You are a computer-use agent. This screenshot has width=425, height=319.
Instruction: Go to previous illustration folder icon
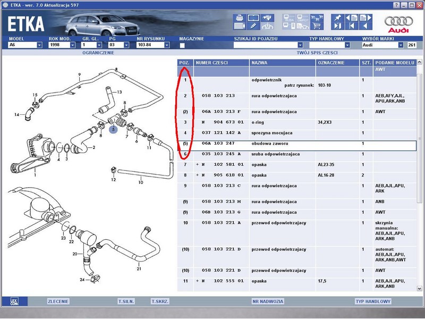click(x=352, y=18)
